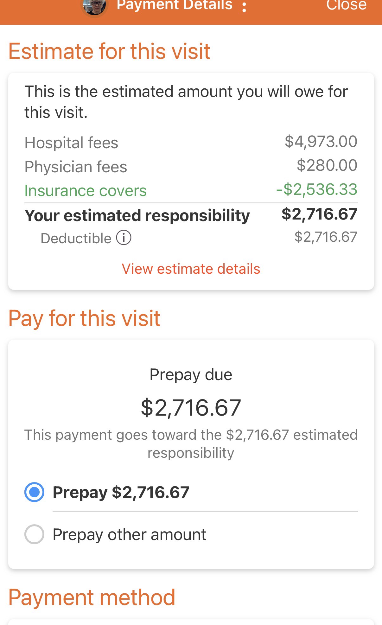Click the Estimate for this visit heading

click(x=109, y=51)
